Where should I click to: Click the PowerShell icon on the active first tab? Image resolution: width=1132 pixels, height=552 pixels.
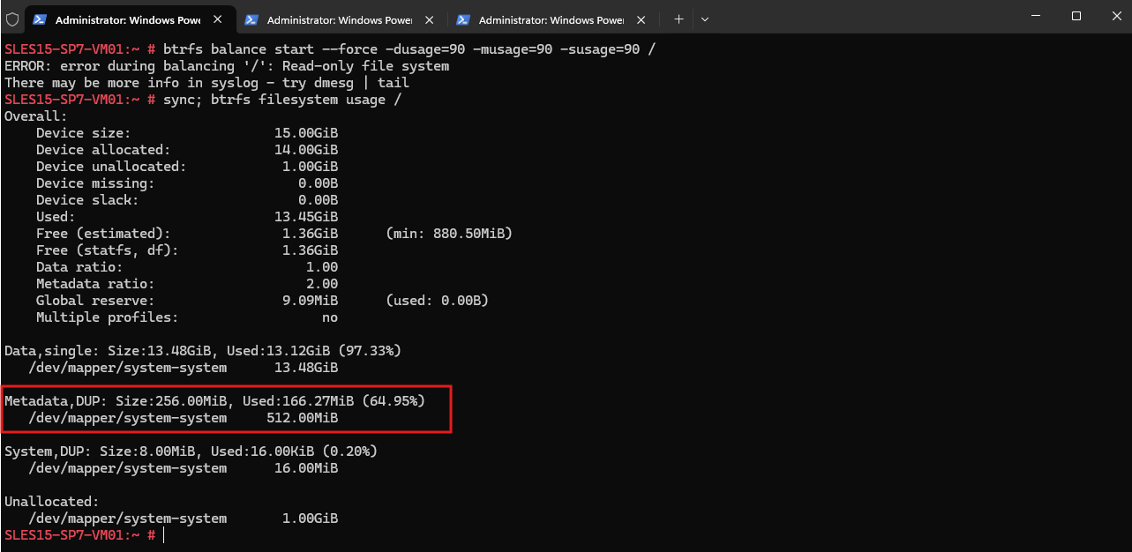coord(40,19)
